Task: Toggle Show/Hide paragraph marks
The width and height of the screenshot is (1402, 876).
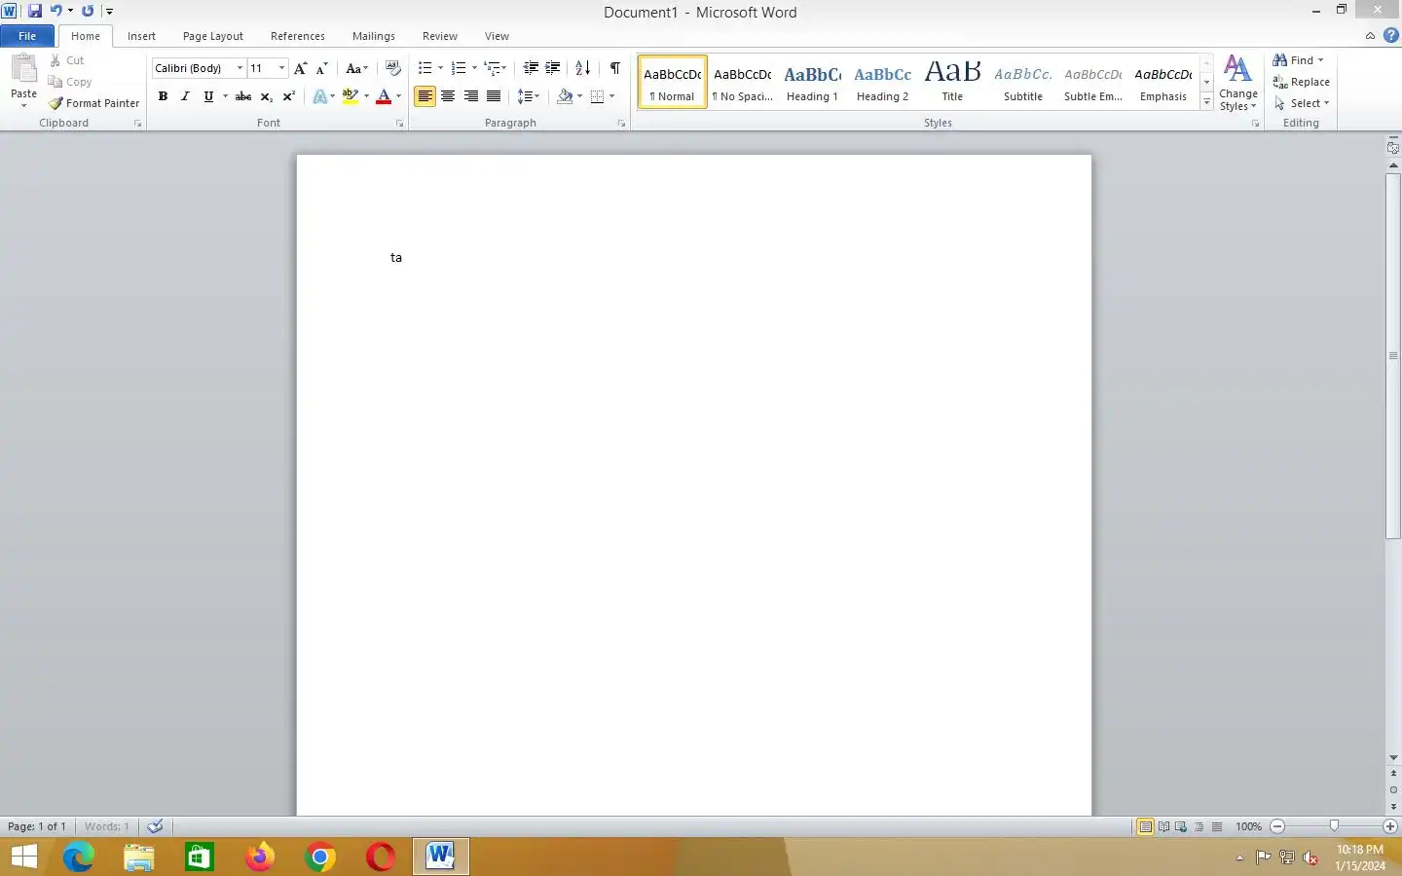Action: (615, 68)
